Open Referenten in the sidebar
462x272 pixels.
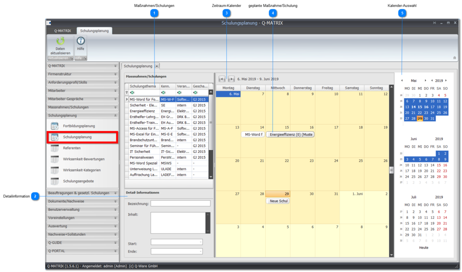[x=72, y=148]
